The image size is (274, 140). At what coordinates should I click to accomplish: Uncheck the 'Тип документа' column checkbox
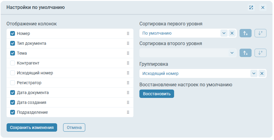(x=13, y=43)
